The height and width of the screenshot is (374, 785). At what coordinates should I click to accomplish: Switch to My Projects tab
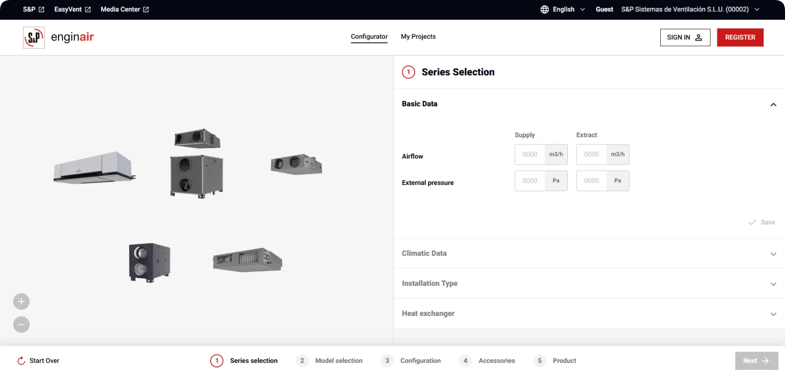click(x=418, y=37)
